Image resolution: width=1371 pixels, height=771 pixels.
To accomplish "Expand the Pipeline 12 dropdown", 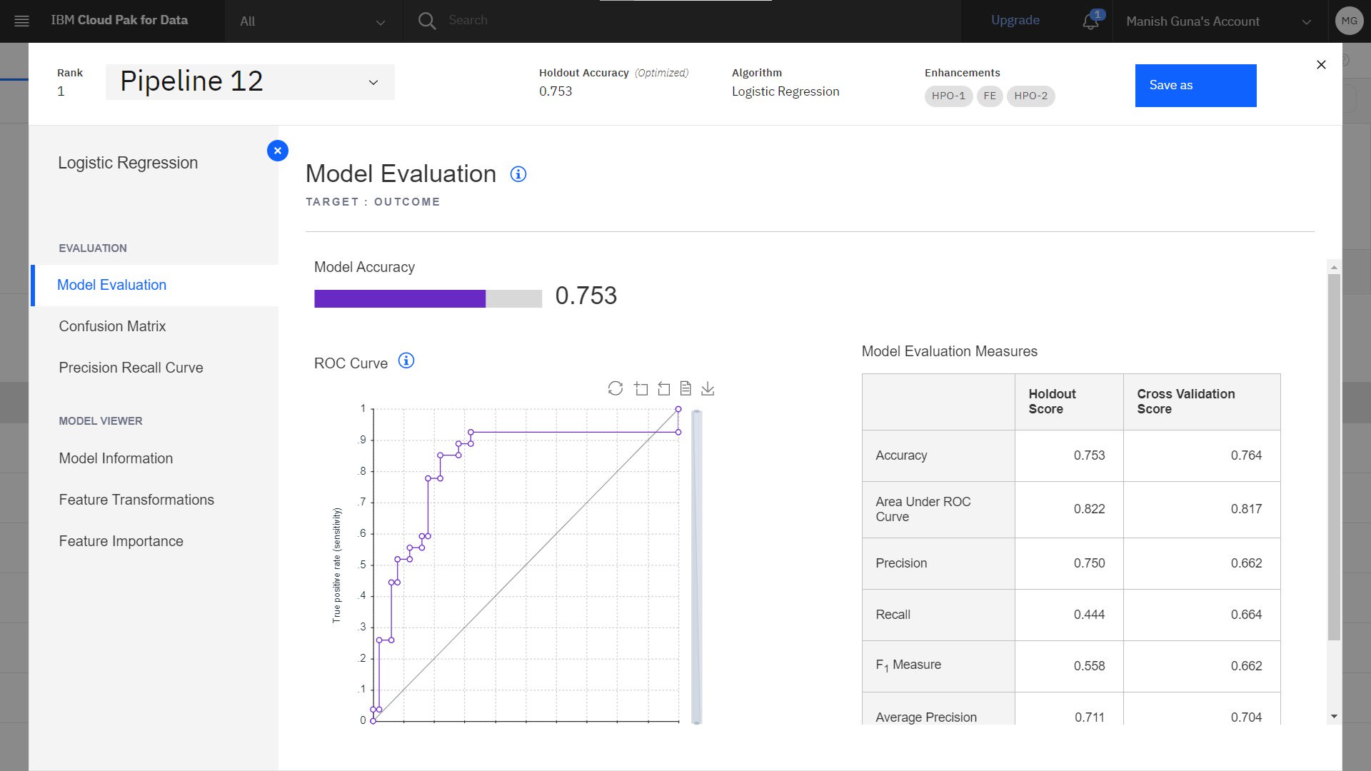I will point(250,82).
